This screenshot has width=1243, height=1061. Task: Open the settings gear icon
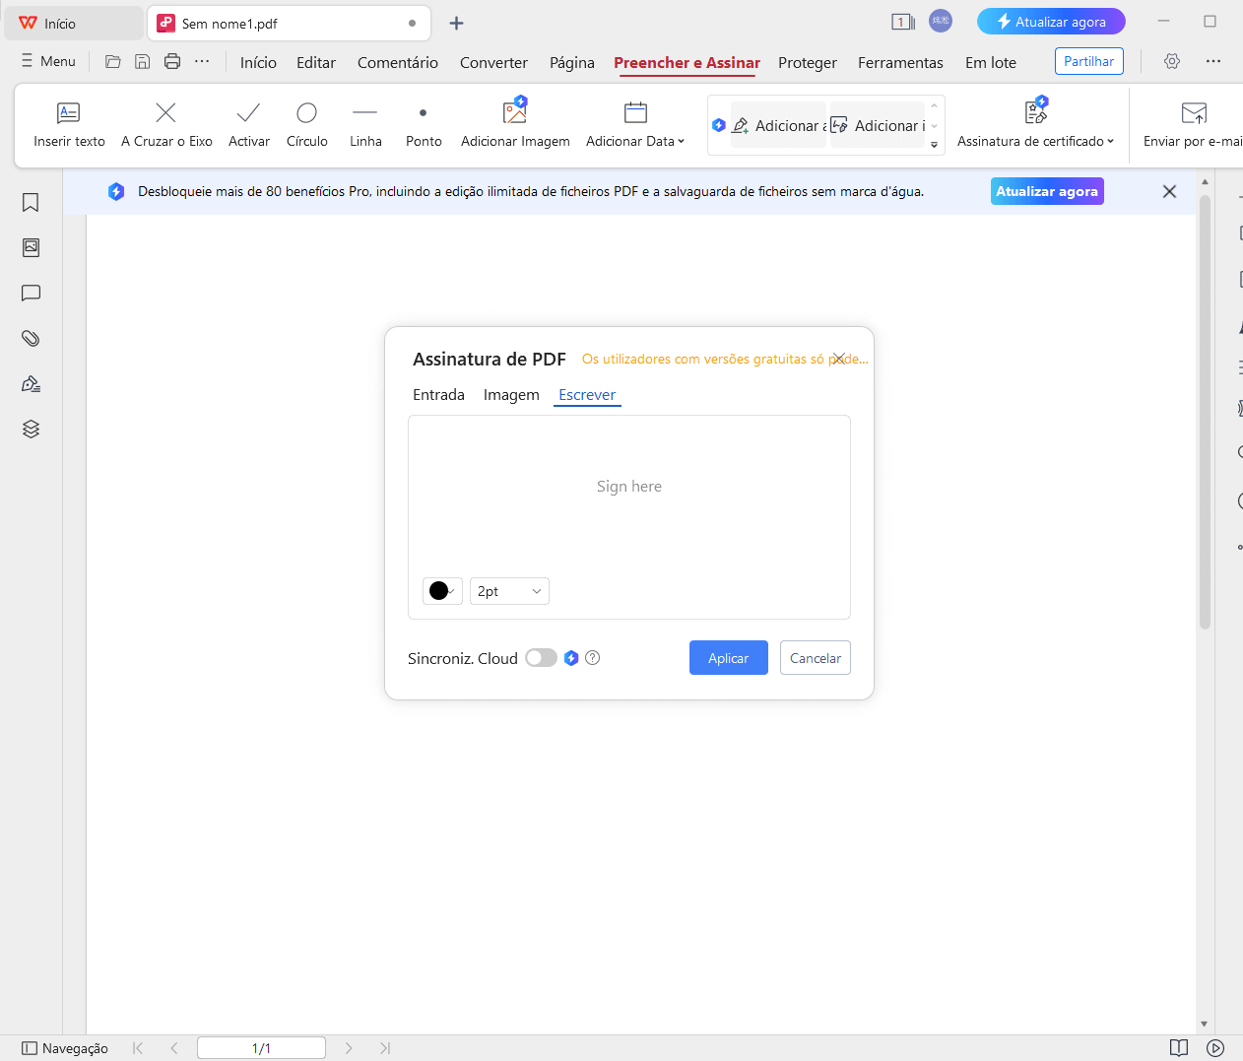(1172, 61)
